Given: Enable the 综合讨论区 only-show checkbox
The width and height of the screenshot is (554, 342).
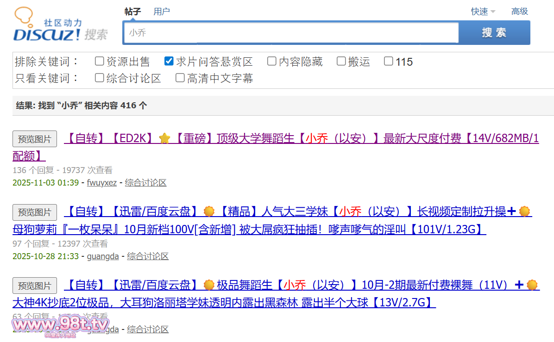Looking at the screenshot, I should point(99,78).
